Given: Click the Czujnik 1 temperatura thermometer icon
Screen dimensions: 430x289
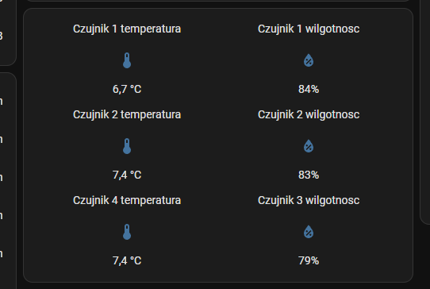Looking at the screenshot, I should click(x=127, y=60).
